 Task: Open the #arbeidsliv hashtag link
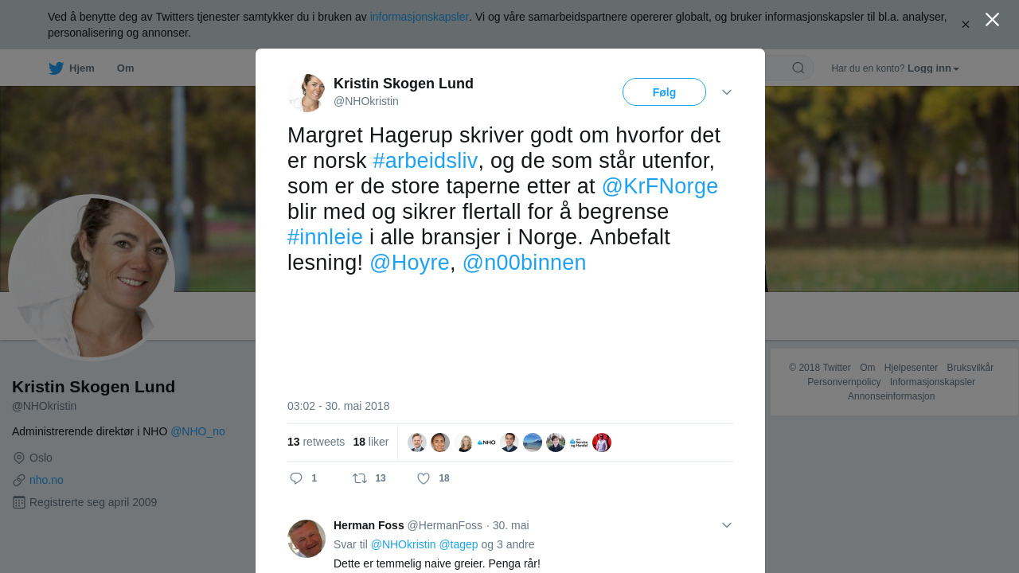point(425,161)
